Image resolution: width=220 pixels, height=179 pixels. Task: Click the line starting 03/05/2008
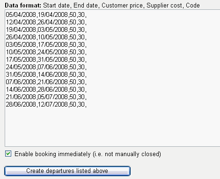(46, 44)
